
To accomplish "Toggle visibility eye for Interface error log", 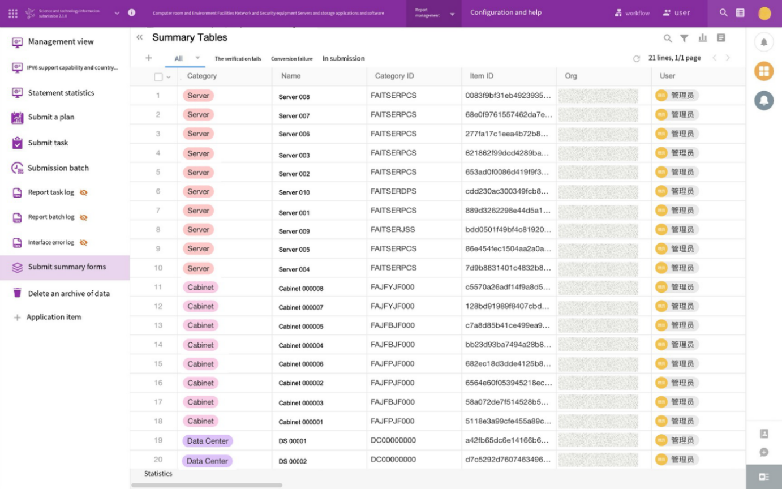I will pyautogui.click(x=84, y=242).
